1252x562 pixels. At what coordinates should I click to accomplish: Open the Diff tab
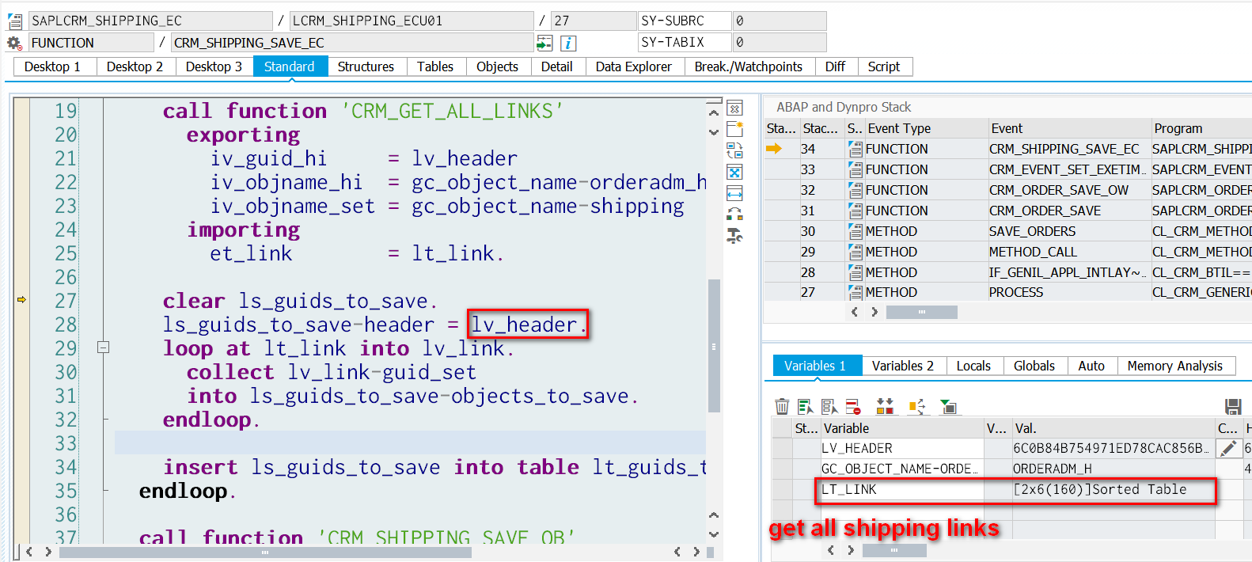coord(835,66)
